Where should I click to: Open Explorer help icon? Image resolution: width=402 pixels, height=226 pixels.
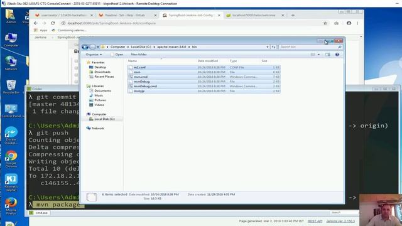(337, 55)
